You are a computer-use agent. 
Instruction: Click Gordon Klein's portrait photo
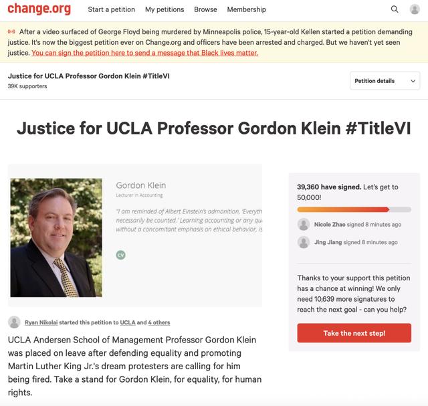tap(56, 237)
